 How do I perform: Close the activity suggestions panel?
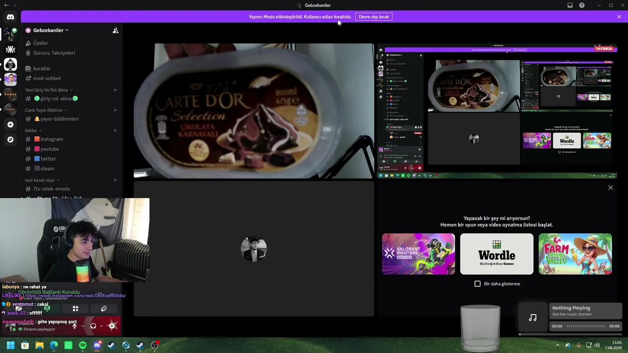(610, 188)
